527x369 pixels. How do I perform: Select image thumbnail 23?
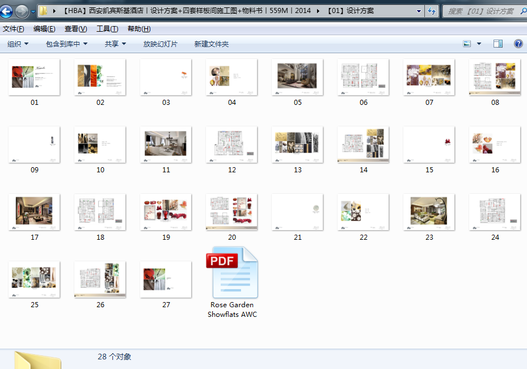point(429,212)
